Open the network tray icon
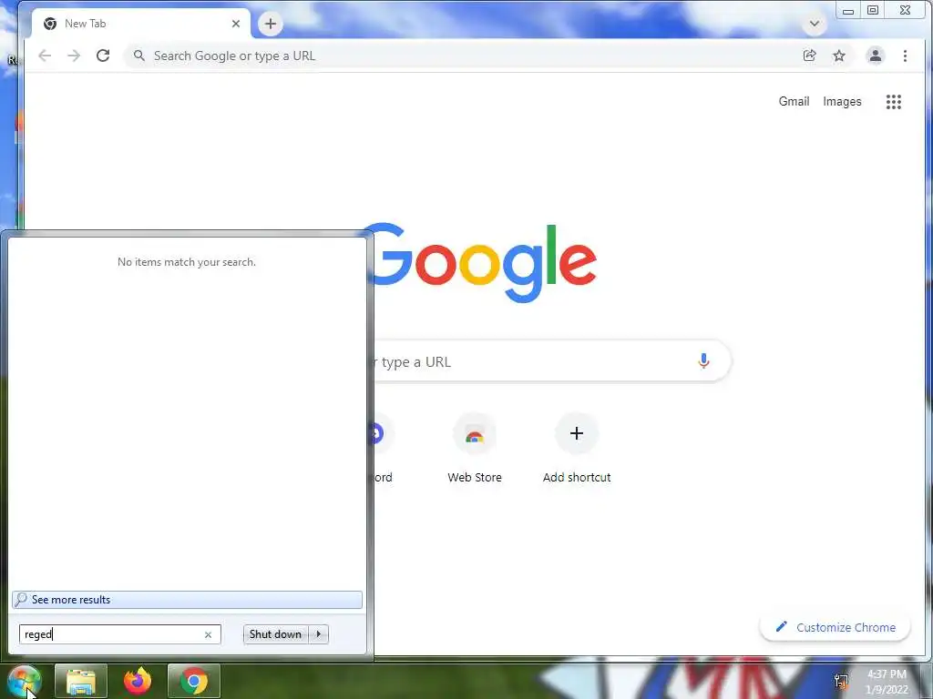 841,681
